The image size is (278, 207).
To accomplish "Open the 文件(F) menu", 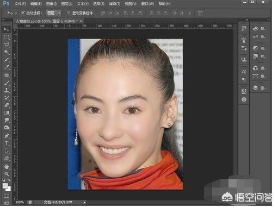I will coord(20,4).
